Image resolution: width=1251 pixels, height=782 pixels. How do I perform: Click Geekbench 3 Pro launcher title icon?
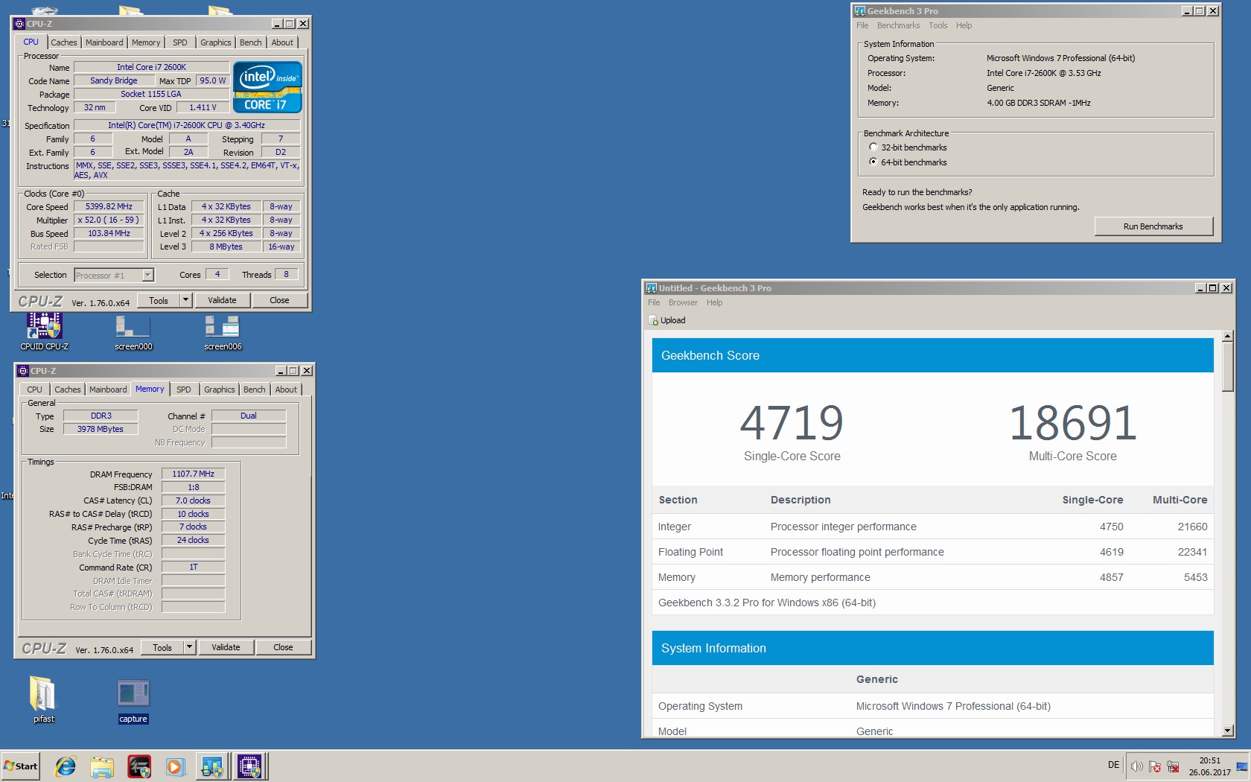pos(860,11)
